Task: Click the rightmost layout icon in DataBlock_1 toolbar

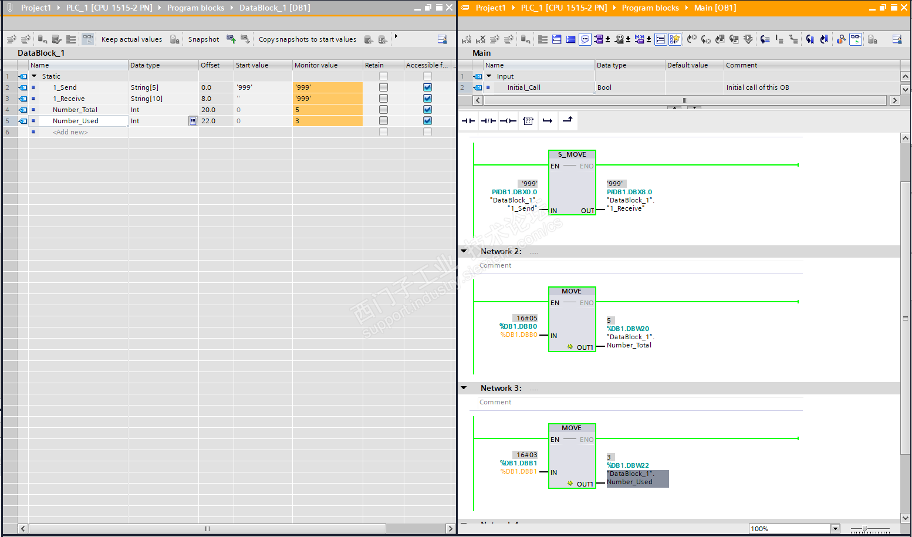Action: 443,39
